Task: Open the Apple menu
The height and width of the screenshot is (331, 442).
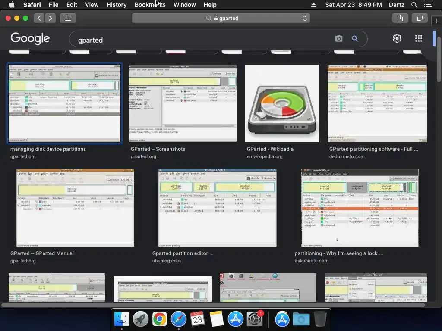Action: (12, 5)
